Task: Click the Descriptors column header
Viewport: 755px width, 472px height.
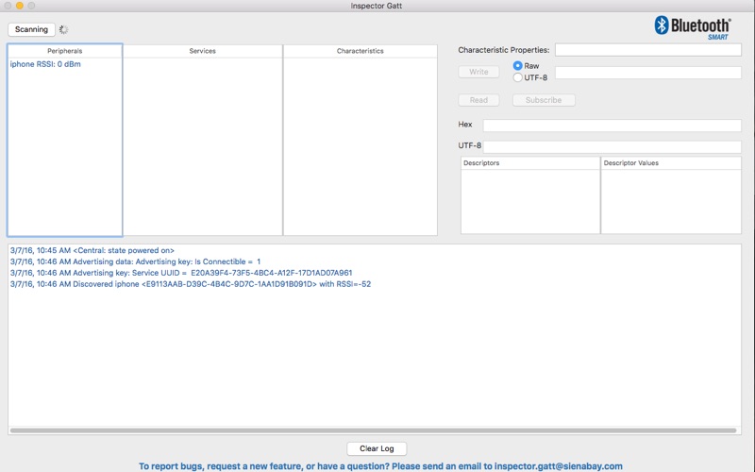Action: (x=530, y=162)
